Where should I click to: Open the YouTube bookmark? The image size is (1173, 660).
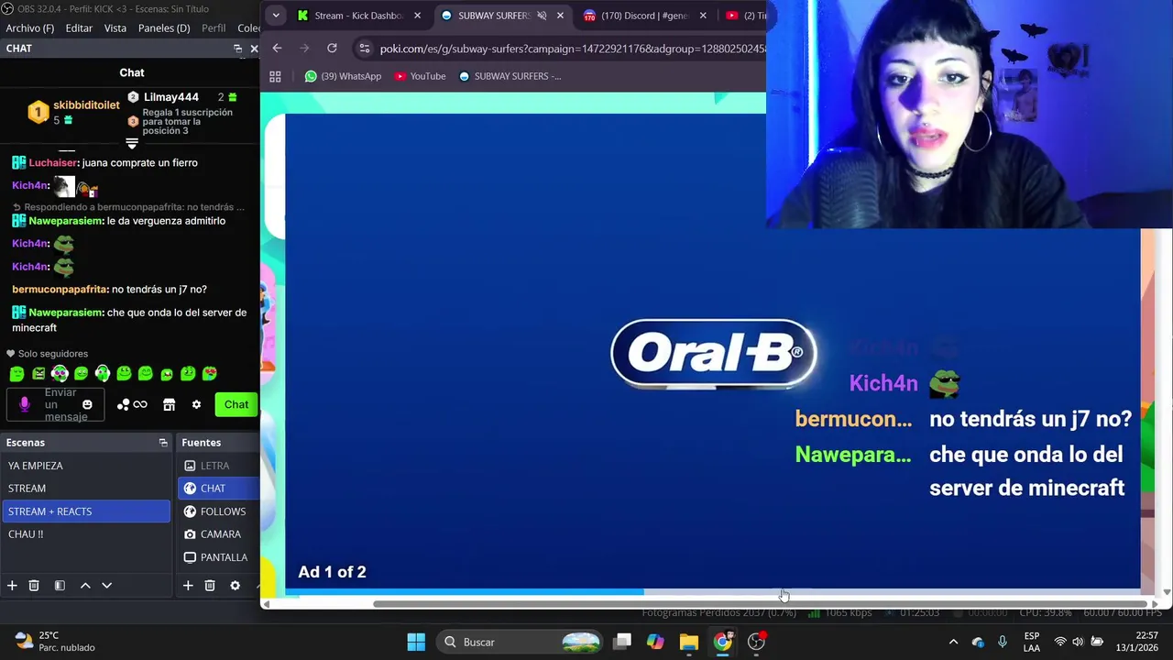click(420, 76)
